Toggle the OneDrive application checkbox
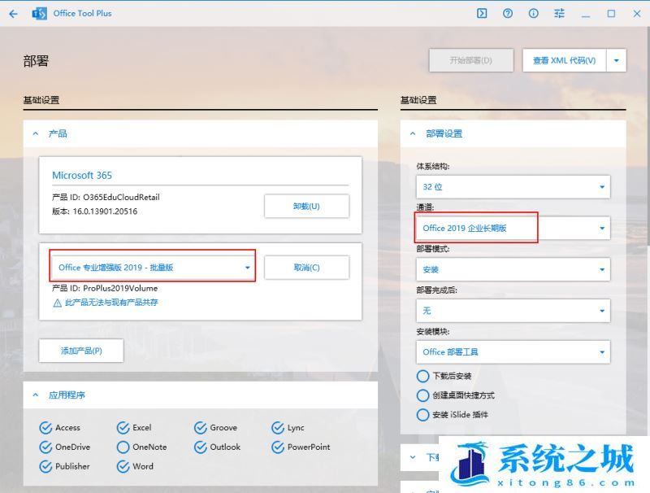Screen dimensions: 650x493 coord(45,447)
